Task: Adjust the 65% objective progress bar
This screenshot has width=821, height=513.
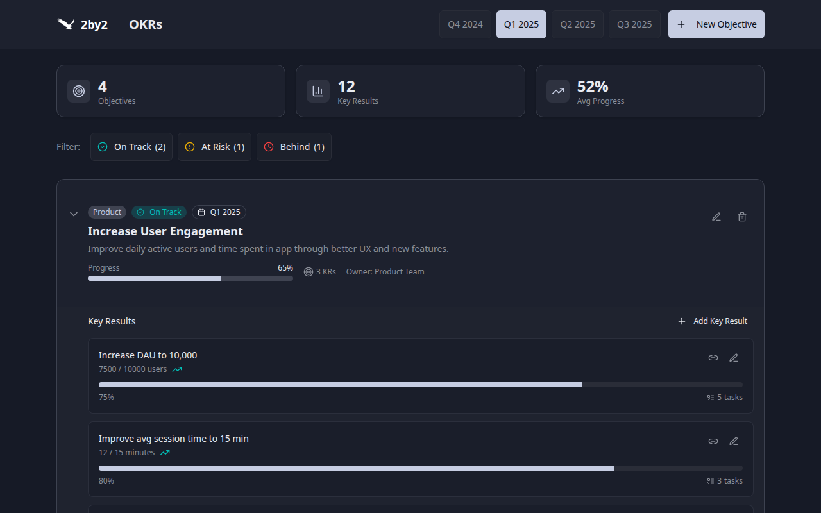Action: click(x=190, y=278)
